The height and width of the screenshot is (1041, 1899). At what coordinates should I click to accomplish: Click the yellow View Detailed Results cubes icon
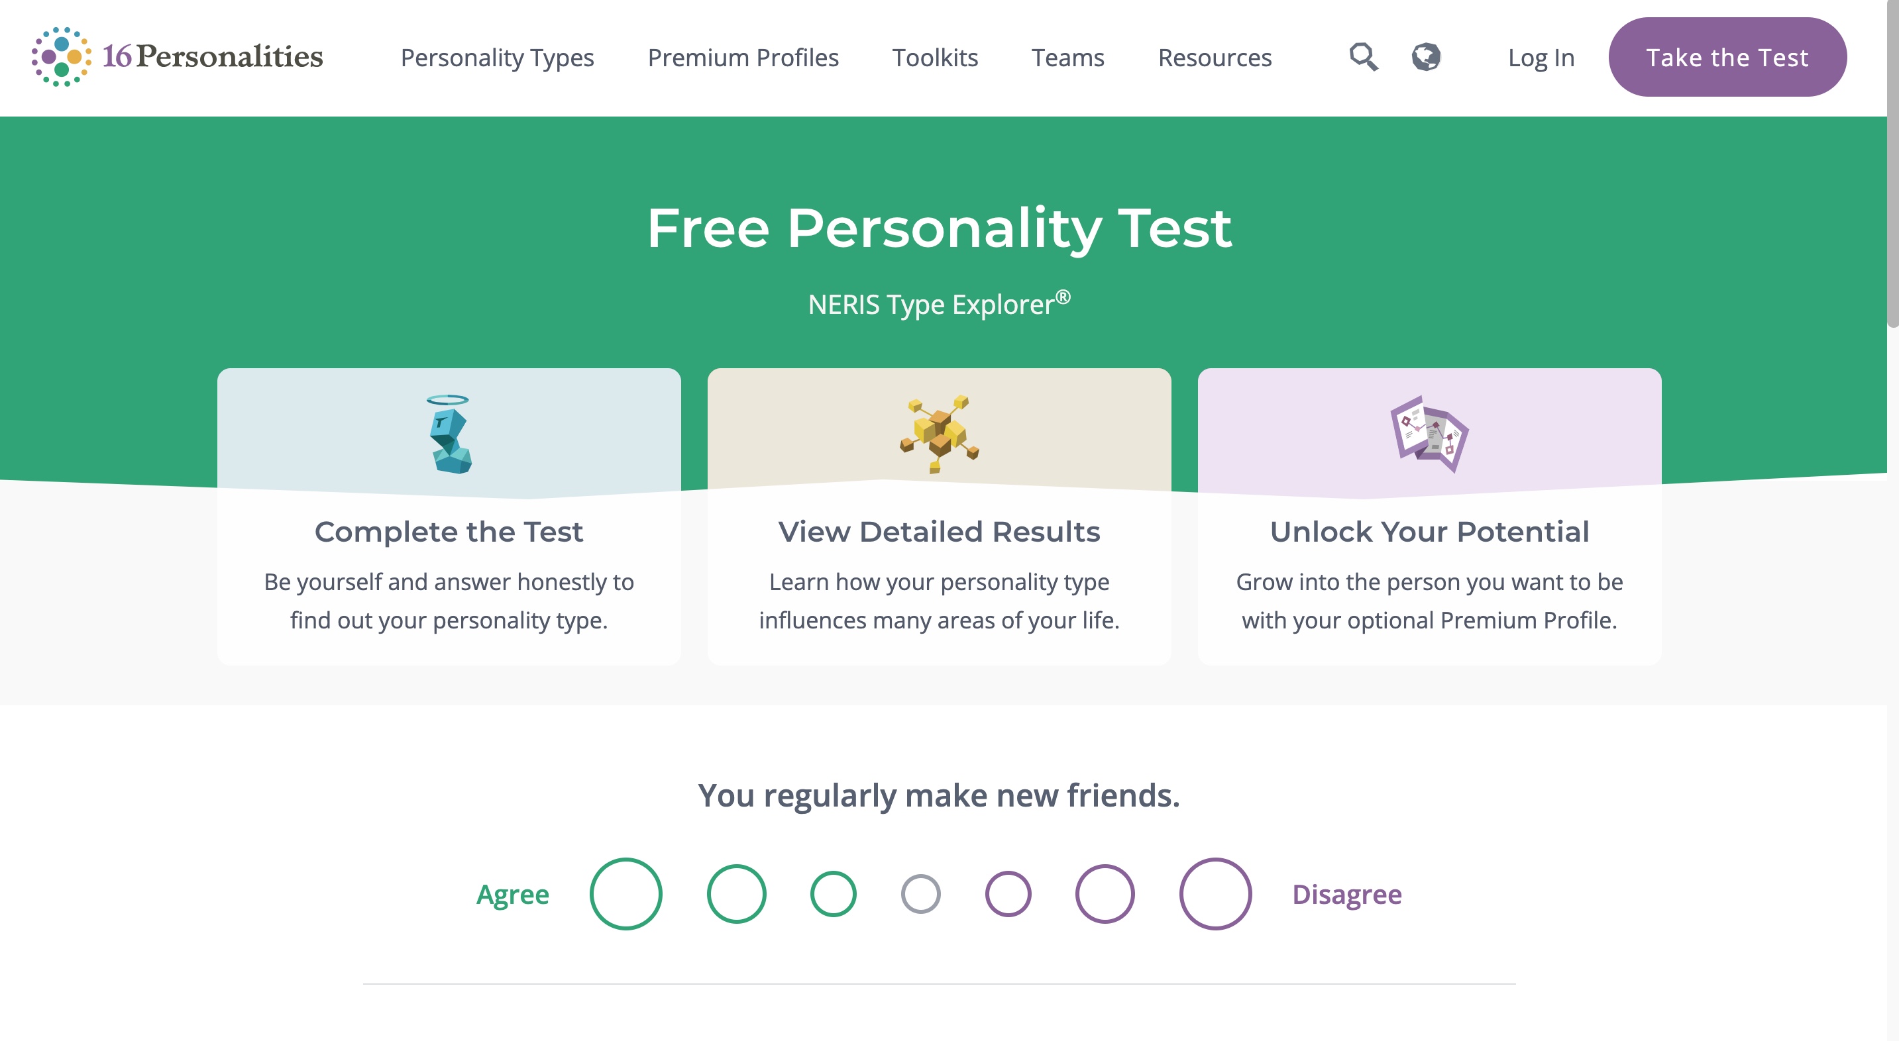pyautogui.click(x=939, y=434)
